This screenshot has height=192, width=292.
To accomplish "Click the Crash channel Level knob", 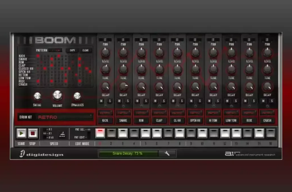I will click(x=267, y=52).
